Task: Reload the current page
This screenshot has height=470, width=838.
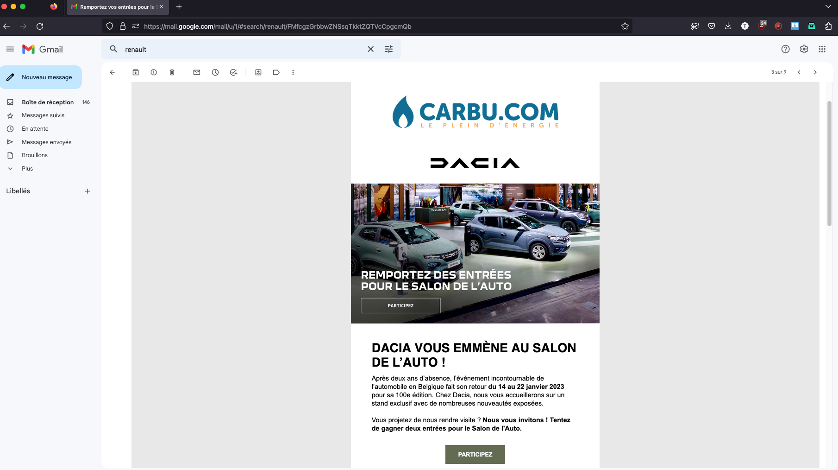Action: (40, 26)
